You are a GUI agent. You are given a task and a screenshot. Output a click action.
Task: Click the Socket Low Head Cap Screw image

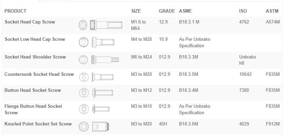(x=97, y=42)
